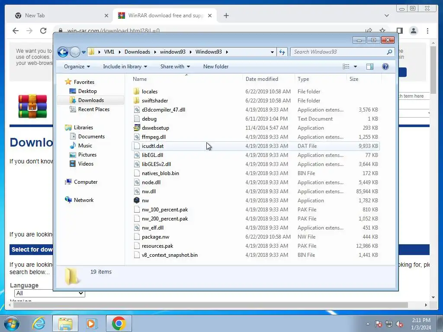Select the nw application hexagon icon

[x=137, y=201]
